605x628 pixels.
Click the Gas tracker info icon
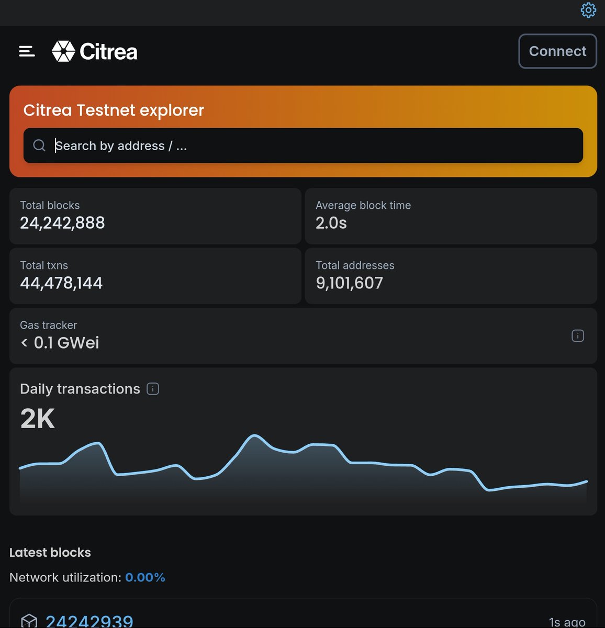point(578,335)
